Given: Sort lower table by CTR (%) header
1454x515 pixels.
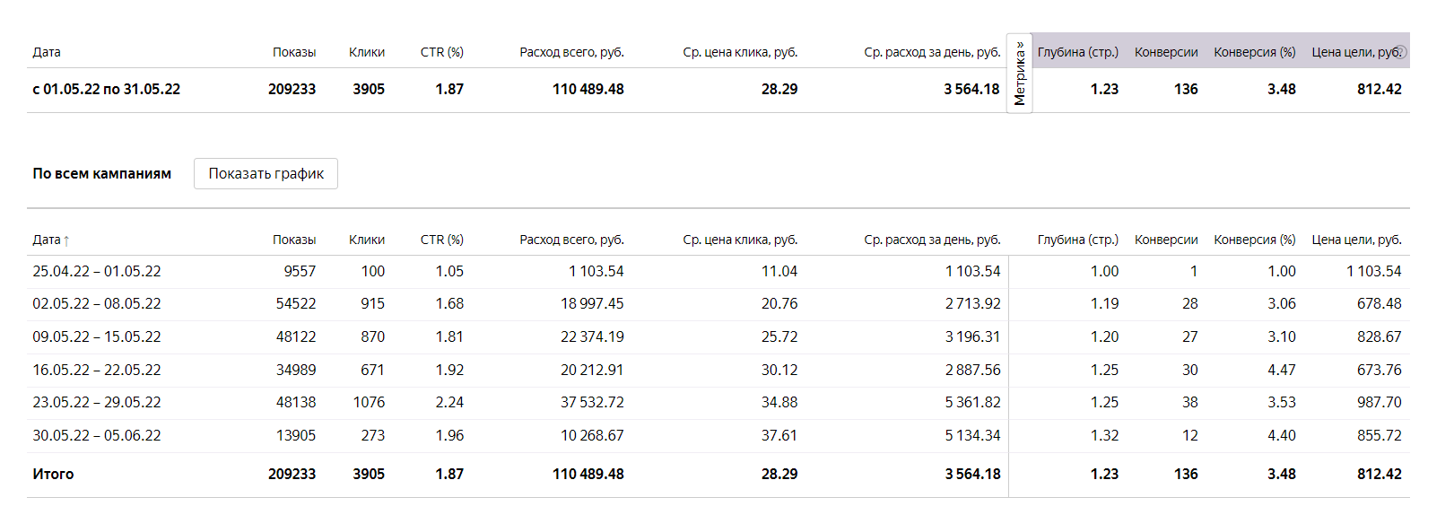Looking at the screenshot, I should tap(441, 240).
